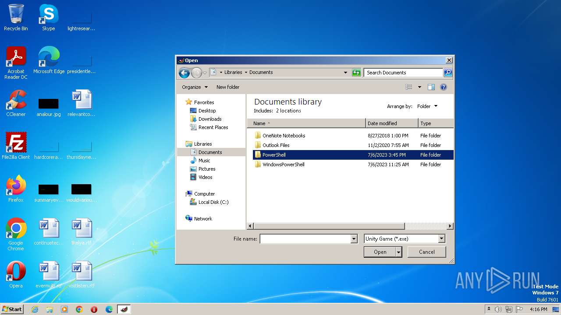Change the view using views icon
This screenshot has width=561, height=315.
(x=409, y=87)
